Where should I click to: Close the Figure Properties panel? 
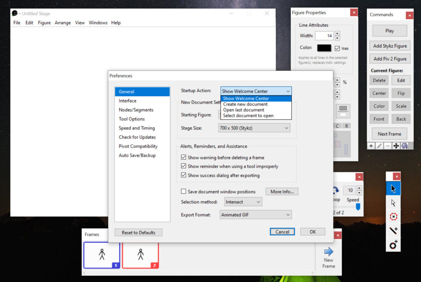354,12
